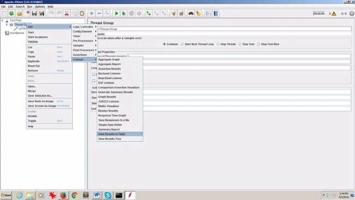Select the Continue radio button
355x200 pixels.
point(164,44)
